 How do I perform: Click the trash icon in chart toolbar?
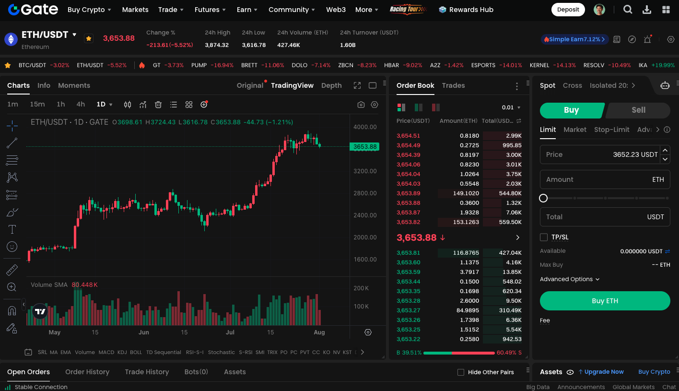(158, 105)
